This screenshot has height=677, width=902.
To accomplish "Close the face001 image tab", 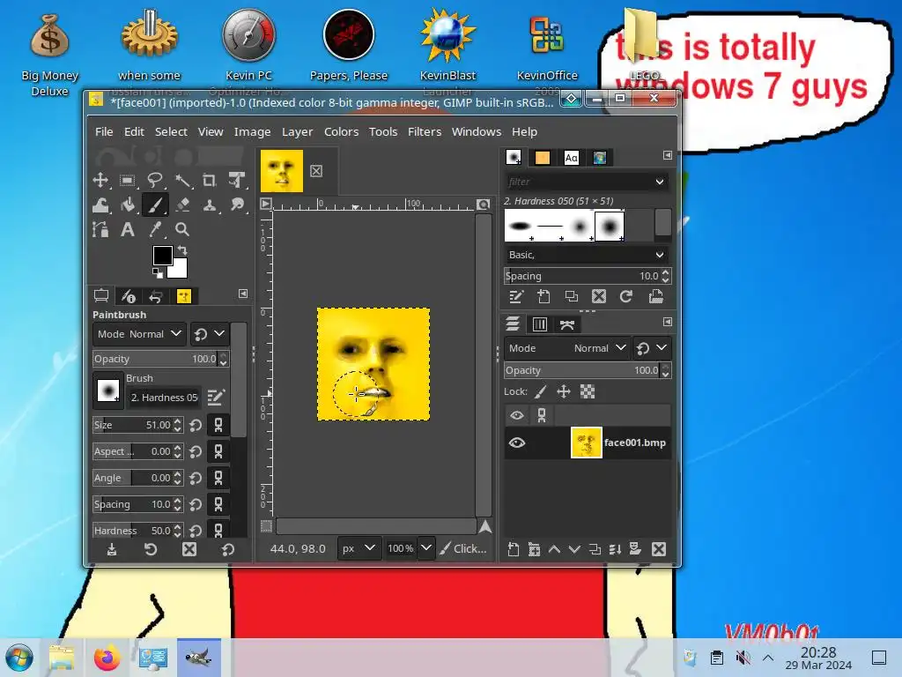I will point(316,171).
